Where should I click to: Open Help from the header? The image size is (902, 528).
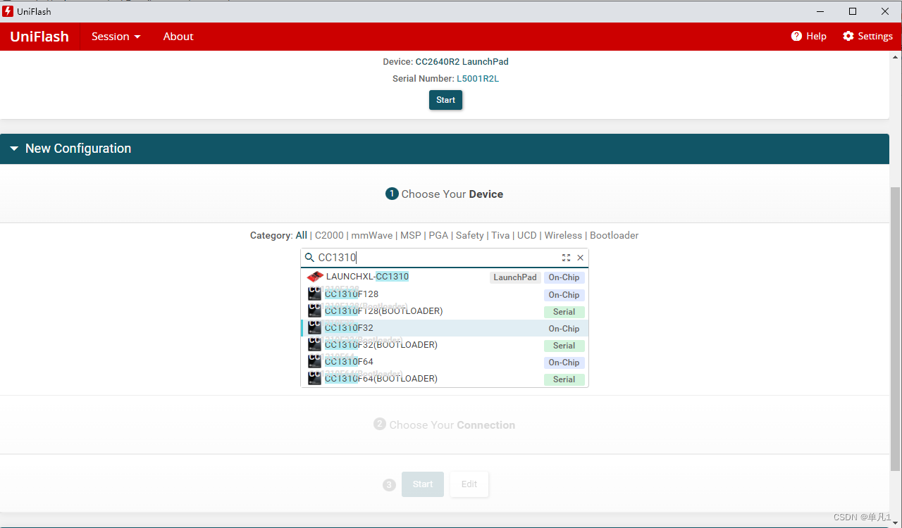[808, 37]
